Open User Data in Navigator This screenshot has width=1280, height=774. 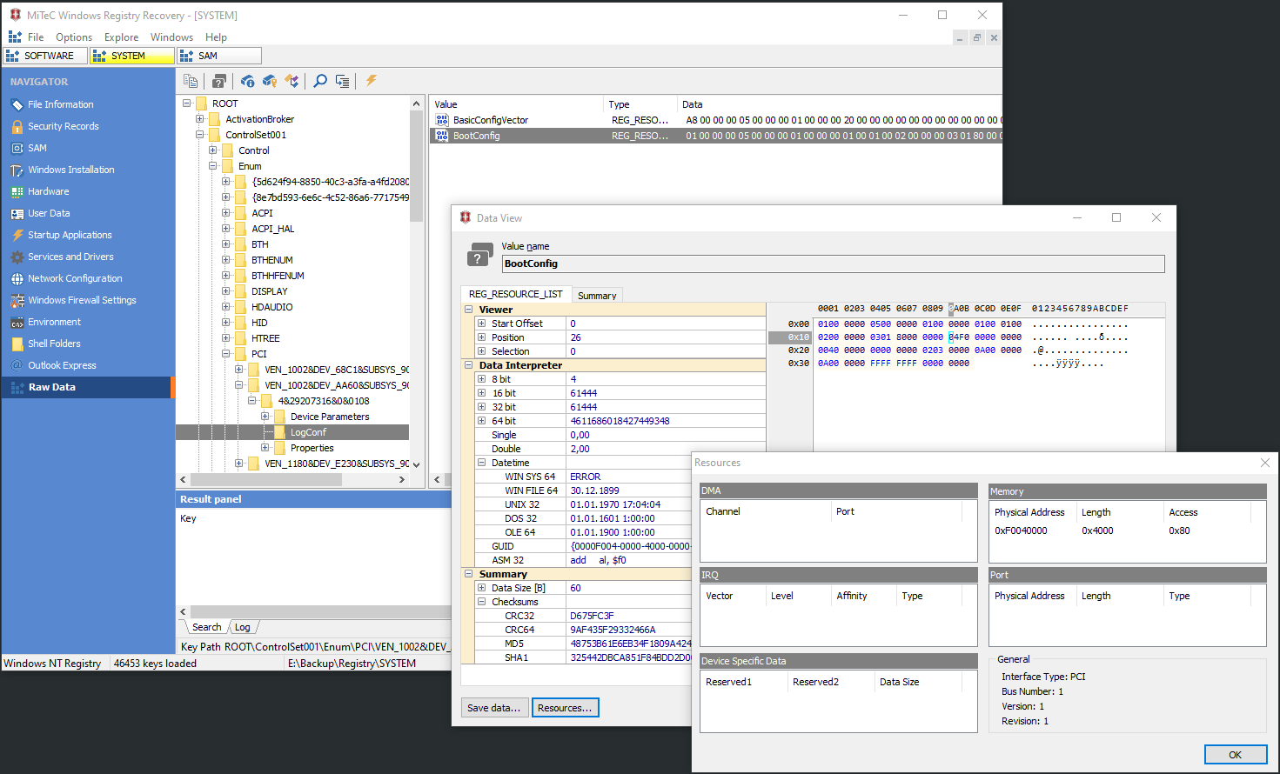pyautogui.click(x=49, y=213)
